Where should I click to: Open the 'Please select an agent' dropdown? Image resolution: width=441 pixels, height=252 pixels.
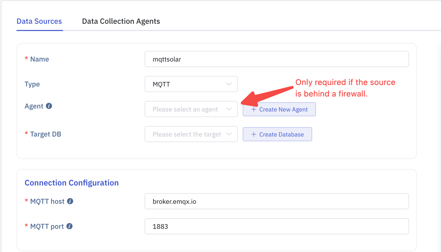point(186,109)
